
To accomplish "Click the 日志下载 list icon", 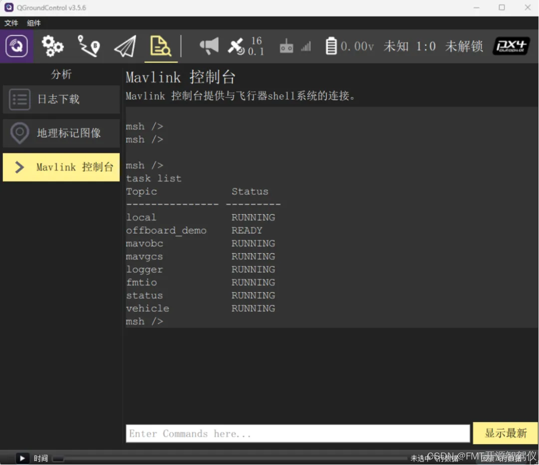I will [x=19, y=99].
